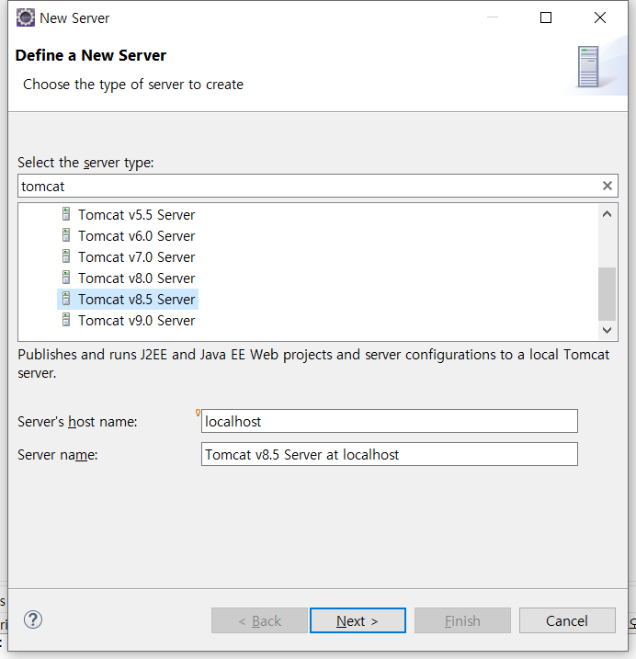Click the Tomcat v9.0 Server icon
The image size is (636, 659).
(66, 320)
